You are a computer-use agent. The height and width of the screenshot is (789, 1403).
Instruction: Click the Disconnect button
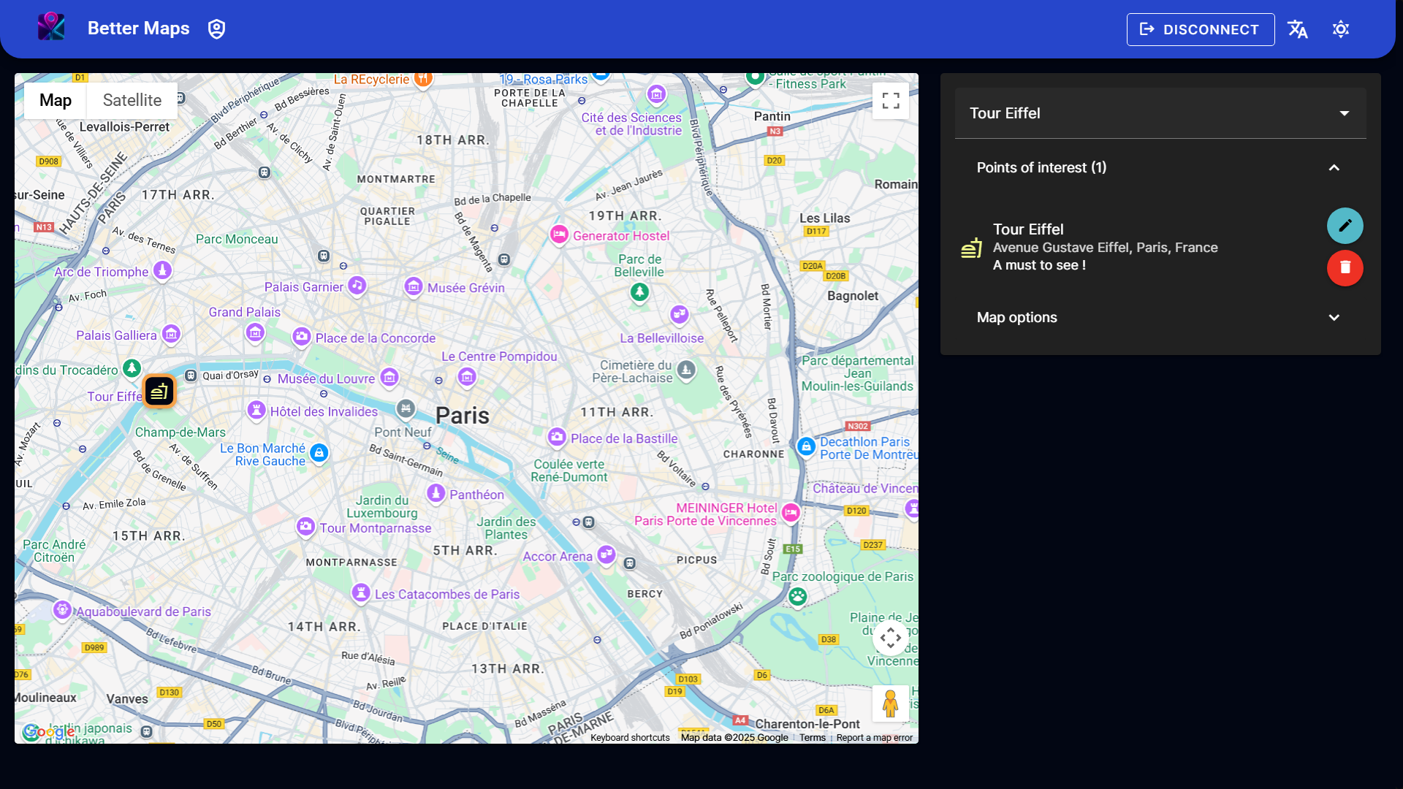point(1200,29)
